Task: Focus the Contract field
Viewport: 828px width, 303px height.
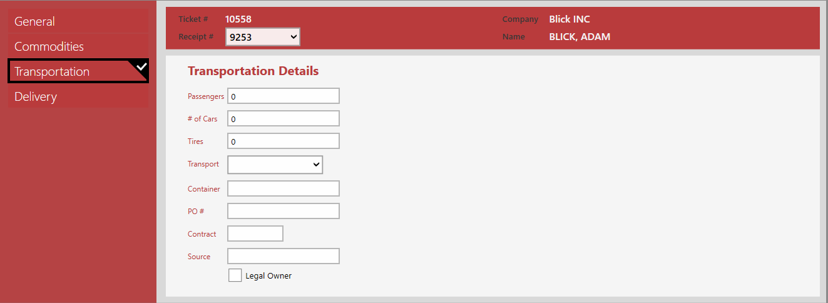Action: click(255, 234)
